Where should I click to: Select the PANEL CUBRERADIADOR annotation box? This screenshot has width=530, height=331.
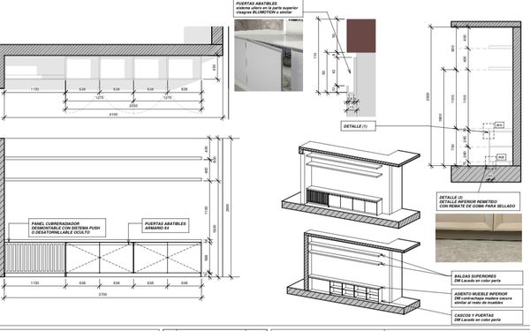pyautogui.click(x=67, y=228)
